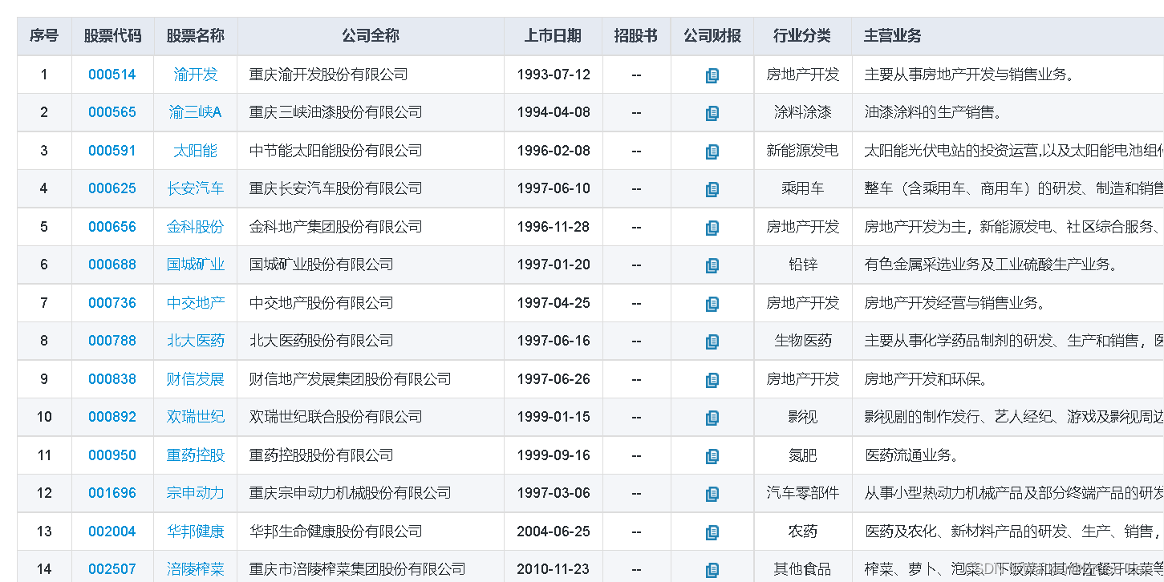
Task: Open financial report icon for 渝开发
Action: 712,75
